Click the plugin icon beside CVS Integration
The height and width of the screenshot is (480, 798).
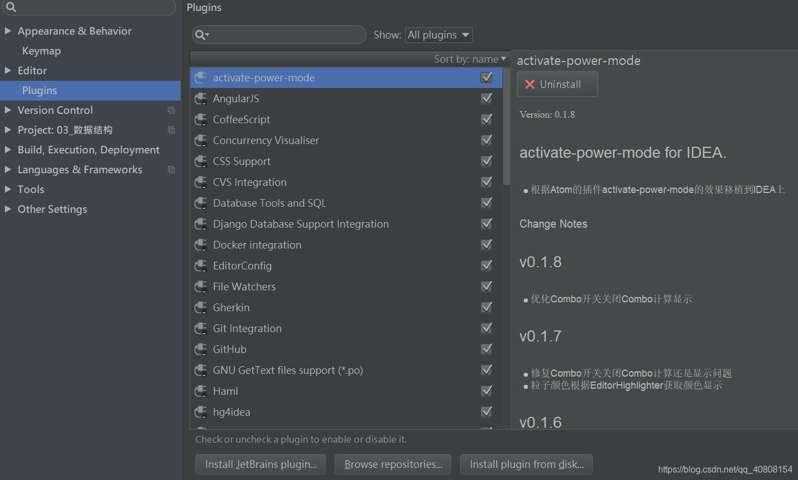point(201,182)
